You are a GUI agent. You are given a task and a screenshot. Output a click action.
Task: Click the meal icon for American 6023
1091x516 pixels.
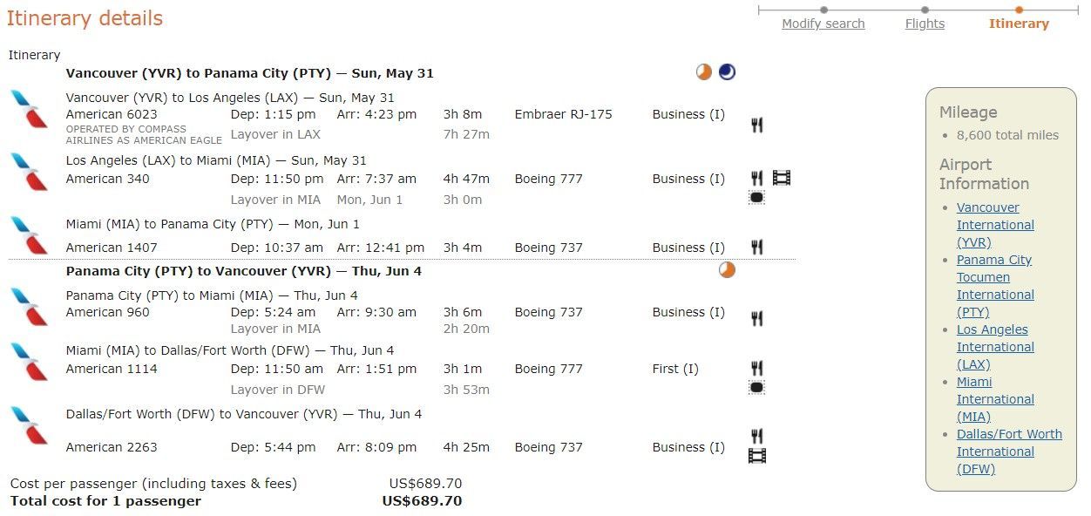point(756,125)
